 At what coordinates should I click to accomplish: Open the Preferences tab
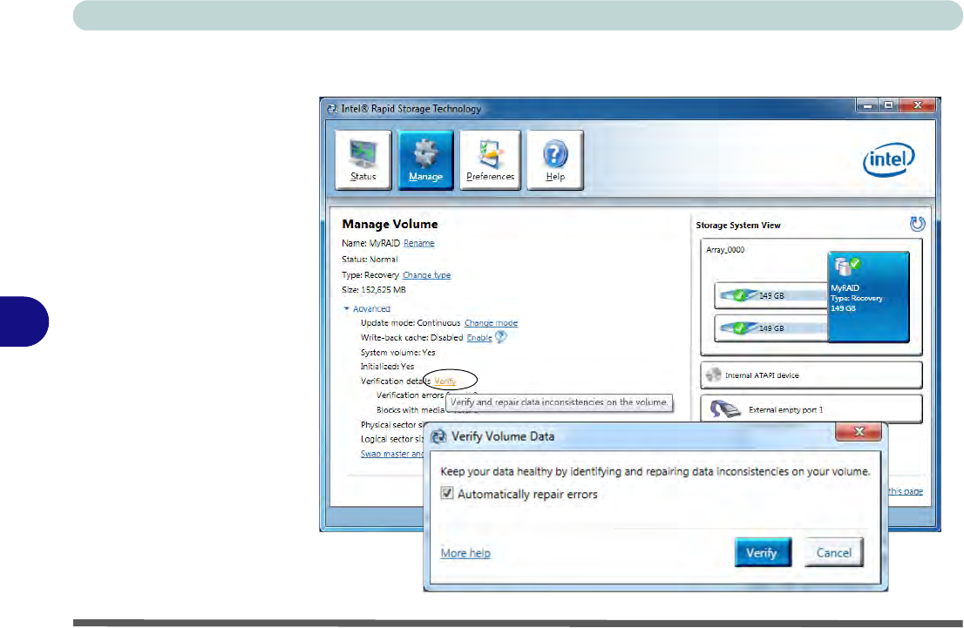pyautogui.click(x=490, y=159)
